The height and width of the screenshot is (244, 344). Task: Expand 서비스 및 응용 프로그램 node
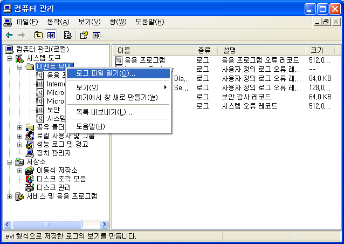(9, 196)
